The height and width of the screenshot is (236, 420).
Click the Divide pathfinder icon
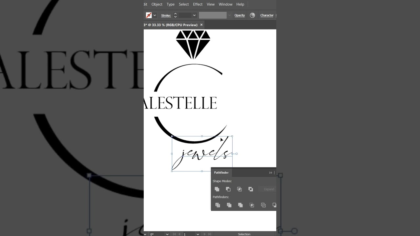[x=218, y=205]
